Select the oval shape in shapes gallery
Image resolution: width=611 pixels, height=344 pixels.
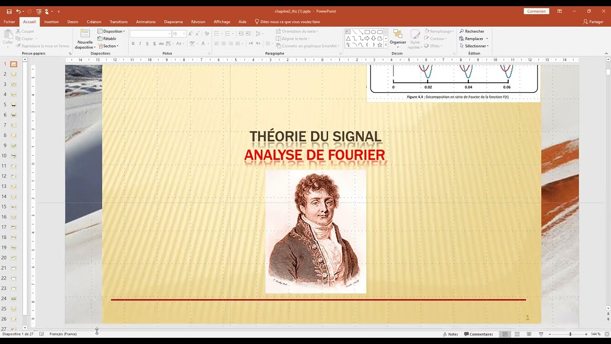pyautogui.click(x=373, y=32)
